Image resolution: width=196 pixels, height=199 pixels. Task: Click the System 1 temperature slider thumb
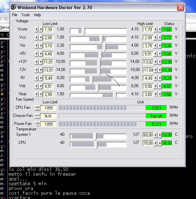tap(95, 137)
